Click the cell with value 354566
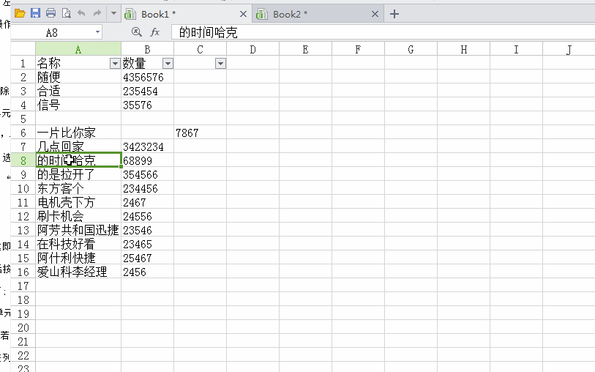This screenshot has height=372, width=595. 147,174
